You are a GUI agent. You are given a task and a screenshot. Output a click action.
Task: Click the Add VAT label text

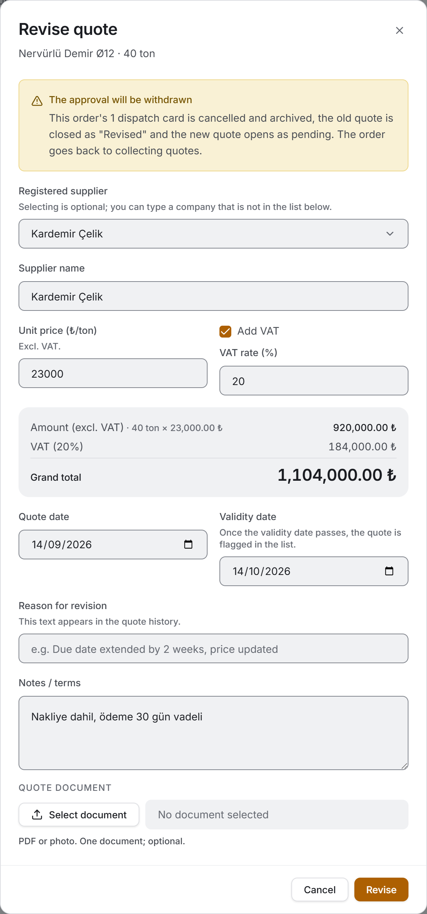[258, 331]
